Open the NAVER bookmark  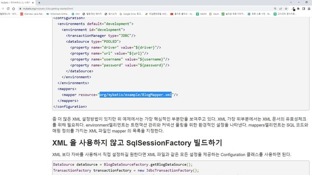click(x=201, y=14)
